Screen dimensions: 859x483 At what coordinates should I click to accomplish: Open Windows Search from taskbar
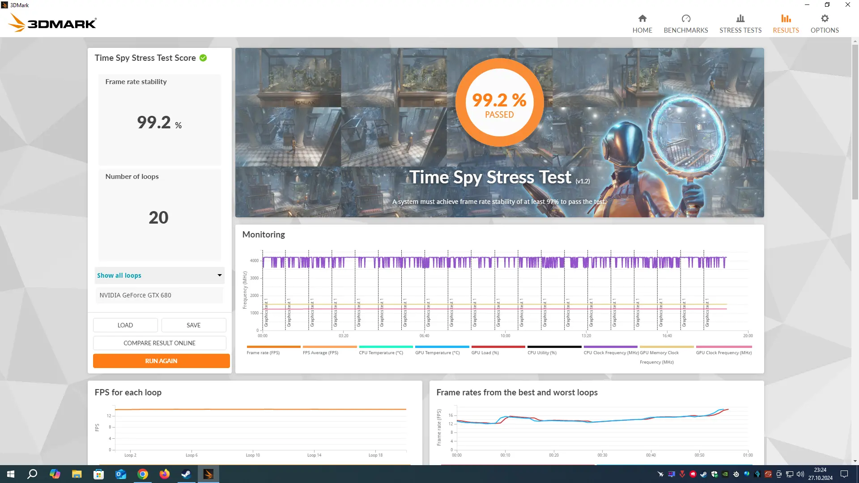coord(32,474)
